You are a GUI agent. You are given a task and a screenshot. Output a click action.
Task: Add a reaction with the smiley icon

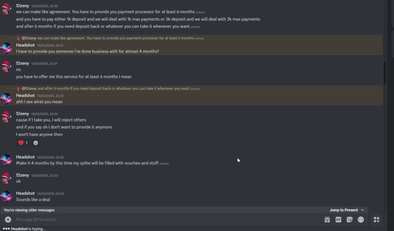point(36,143)
